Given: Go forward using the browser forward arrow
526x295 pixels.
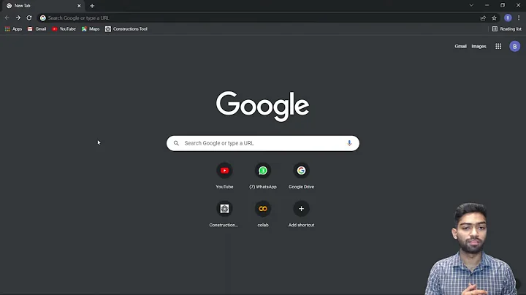Looking at the screenshot, I should pyautogui.click(x=18, y=18).
